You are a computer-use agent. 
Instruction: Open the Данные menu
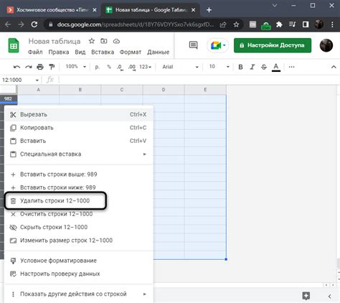tap(158, 52)
